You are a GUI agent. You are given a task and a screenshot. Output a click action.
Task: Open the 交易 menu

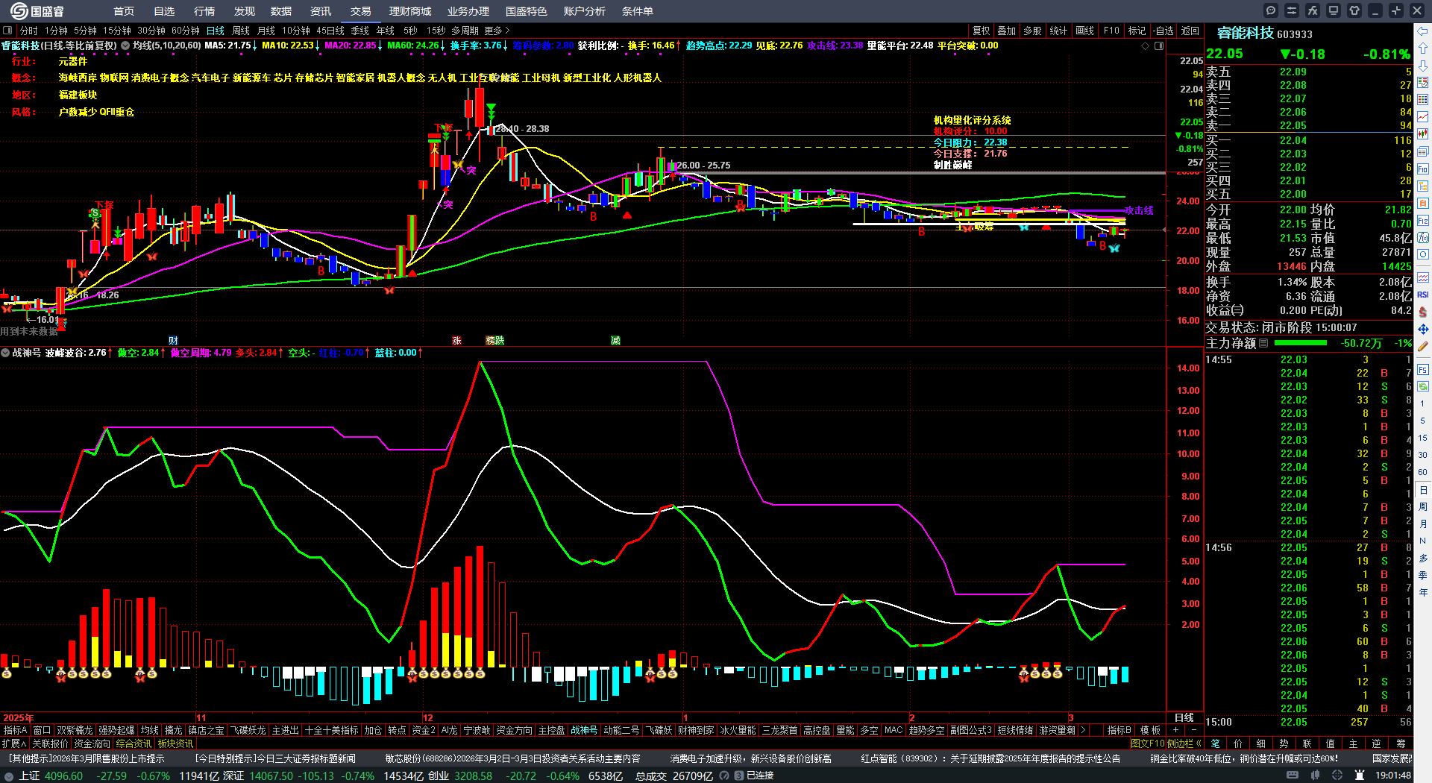tap(361, 11)
